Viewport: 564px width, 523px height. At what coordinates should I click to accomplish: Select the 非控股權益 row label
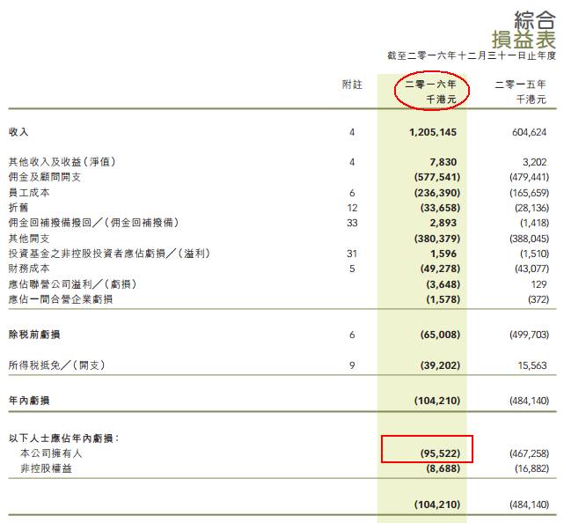click(46, 468)
